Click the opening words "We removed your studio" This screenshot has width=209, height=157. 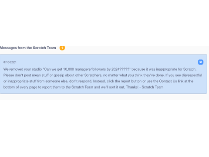point(23,69)
